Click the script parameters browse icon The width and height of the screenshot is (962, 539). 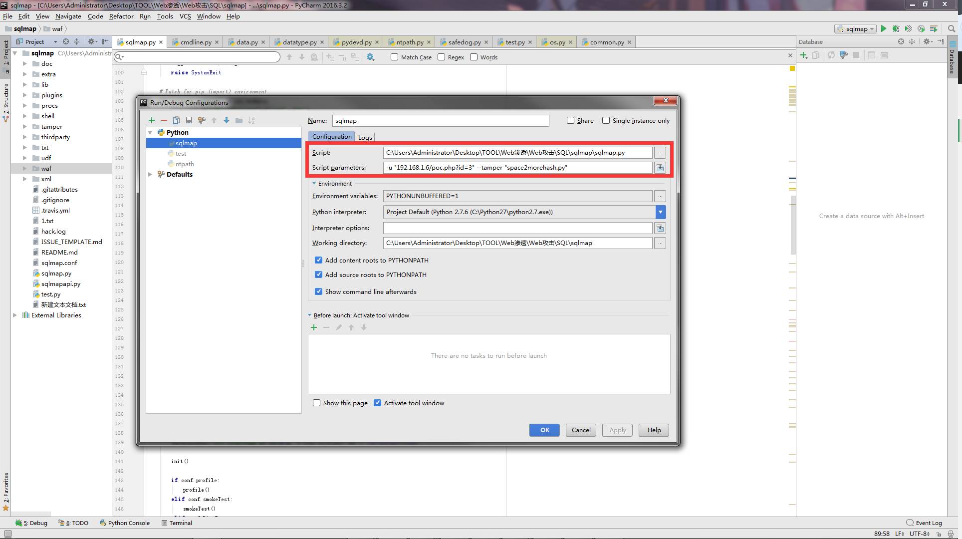click(x=660, y=168)
